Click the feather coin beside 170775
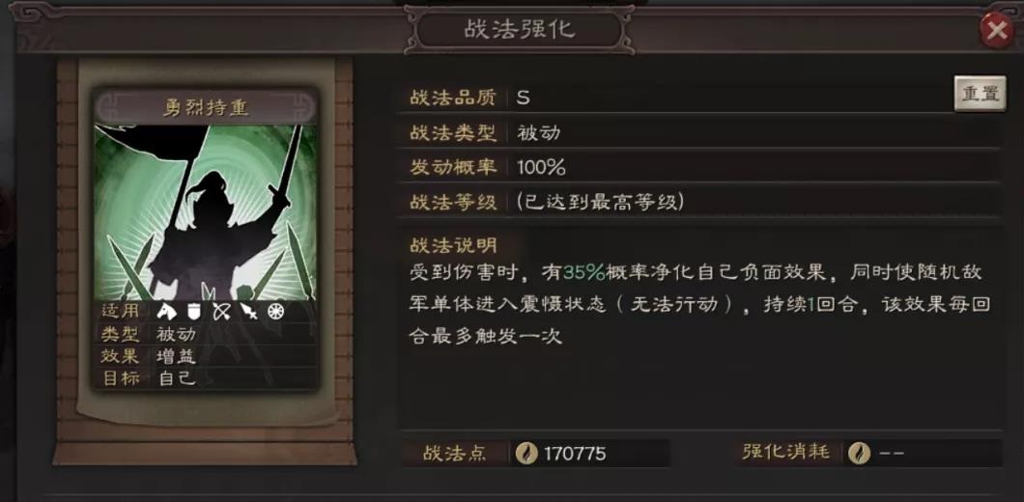The height and width of the screenshot is (502, 1024). tap(526, 453)
